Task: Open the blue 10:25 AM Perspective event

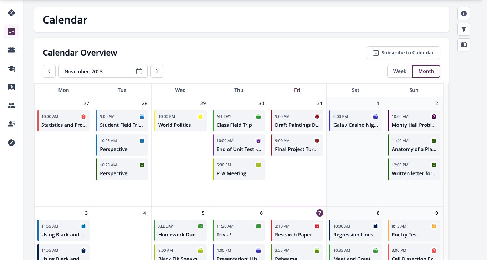Action: point(122,145)
